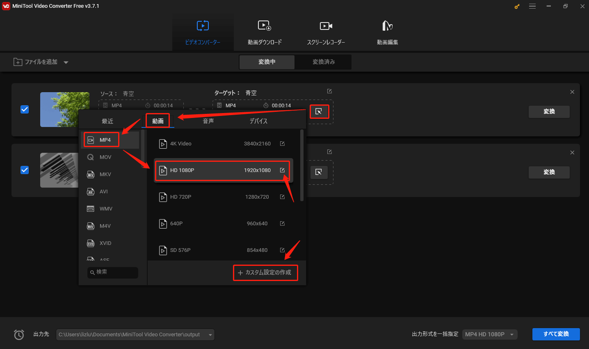This screenshot has width=589, height=349.
Task: Click the preset list vertical scrollbar
Action: tap(302, 165)
